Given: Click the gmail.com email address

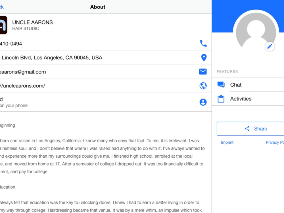Looking at the screenshot, I should pos(23,72).
